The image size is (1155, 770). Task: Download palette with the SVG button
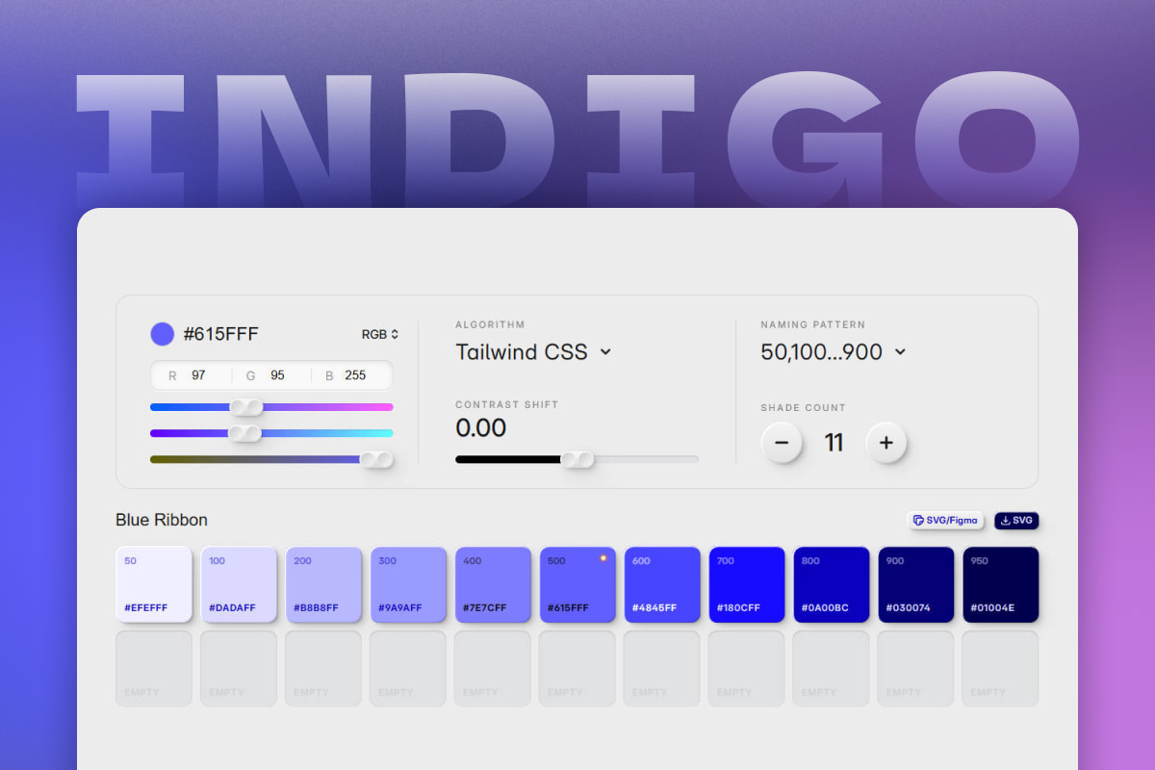(x=1016, y=520)
